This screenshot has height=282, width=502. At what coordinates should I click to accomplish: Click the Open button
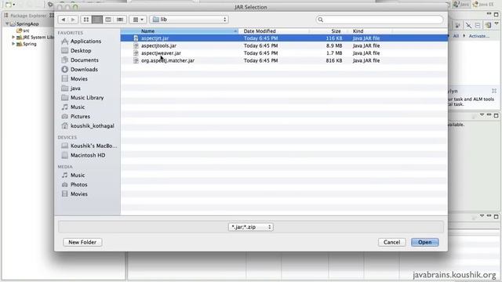tap(425, 242)
